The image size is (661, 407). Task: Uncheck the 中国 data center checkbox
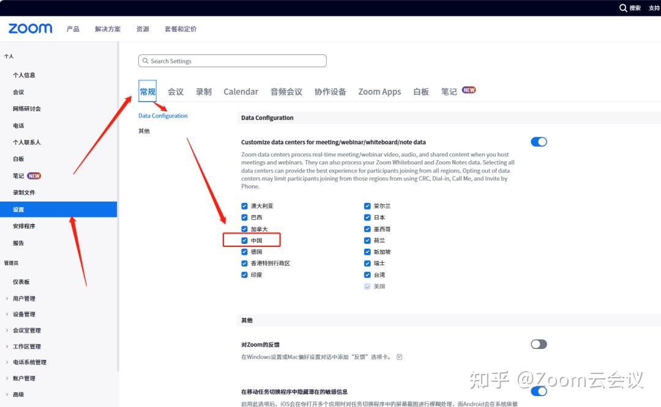tap(245, 240)
